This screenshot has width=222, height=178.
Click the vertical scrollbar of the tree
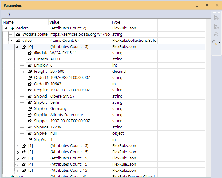coord(208,95)
